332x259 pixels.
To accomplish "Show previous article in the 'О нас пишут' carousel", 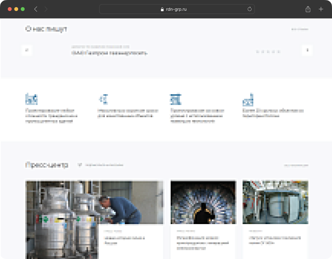I will coord(27,50).
